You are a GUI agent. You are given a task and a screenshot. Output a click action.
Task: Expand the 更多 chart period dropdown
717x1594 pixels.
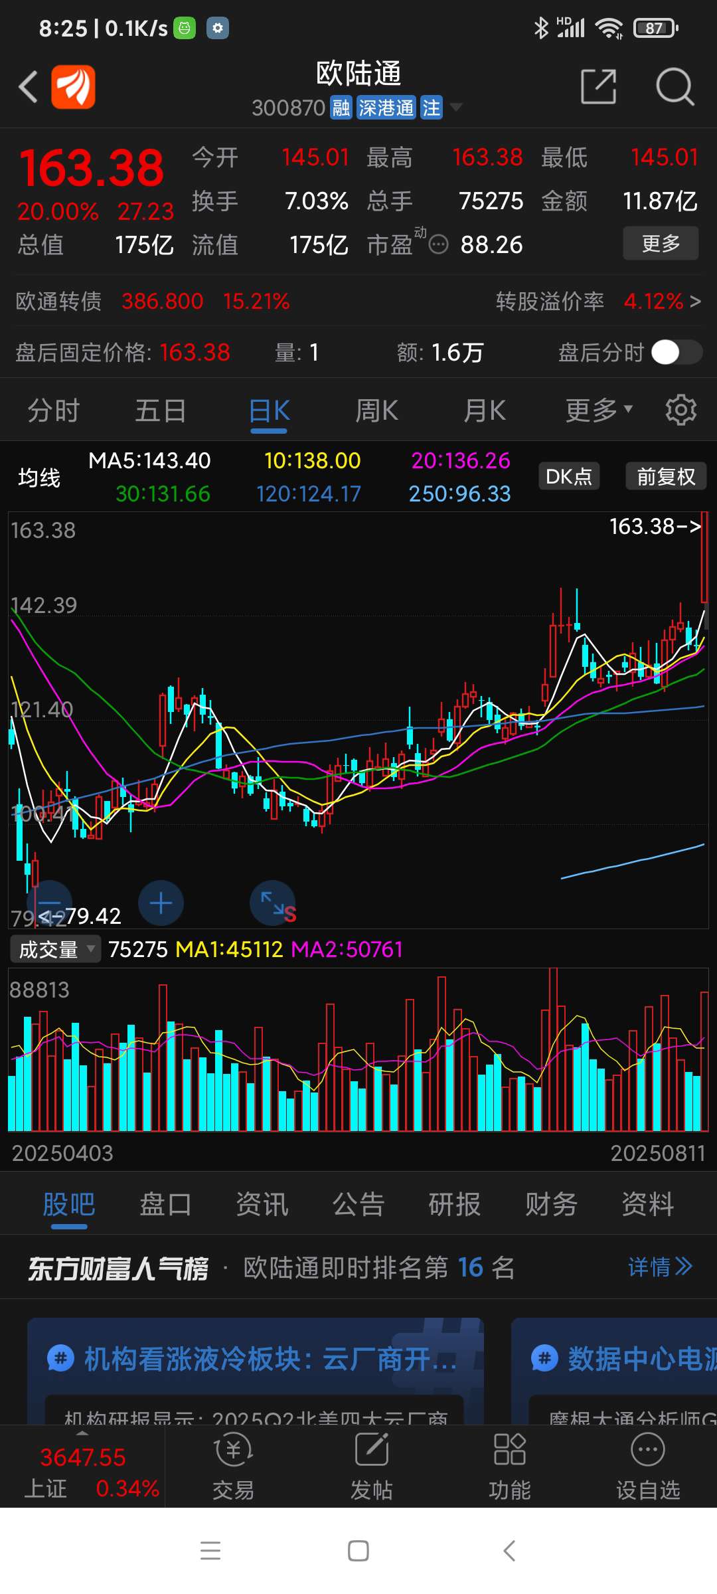coord(599,410)
